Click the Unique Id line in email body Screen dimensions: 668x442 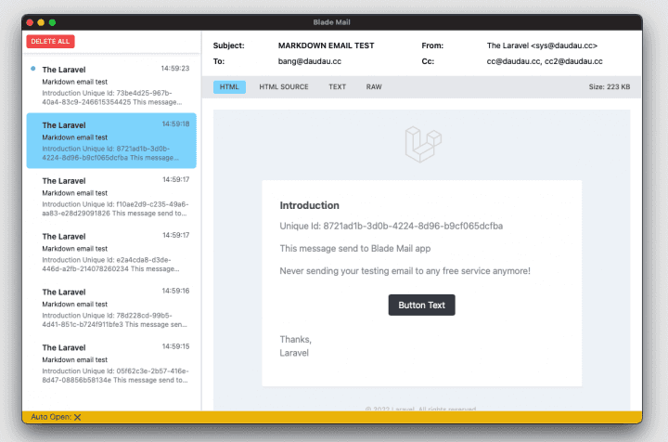click(392, 226)
